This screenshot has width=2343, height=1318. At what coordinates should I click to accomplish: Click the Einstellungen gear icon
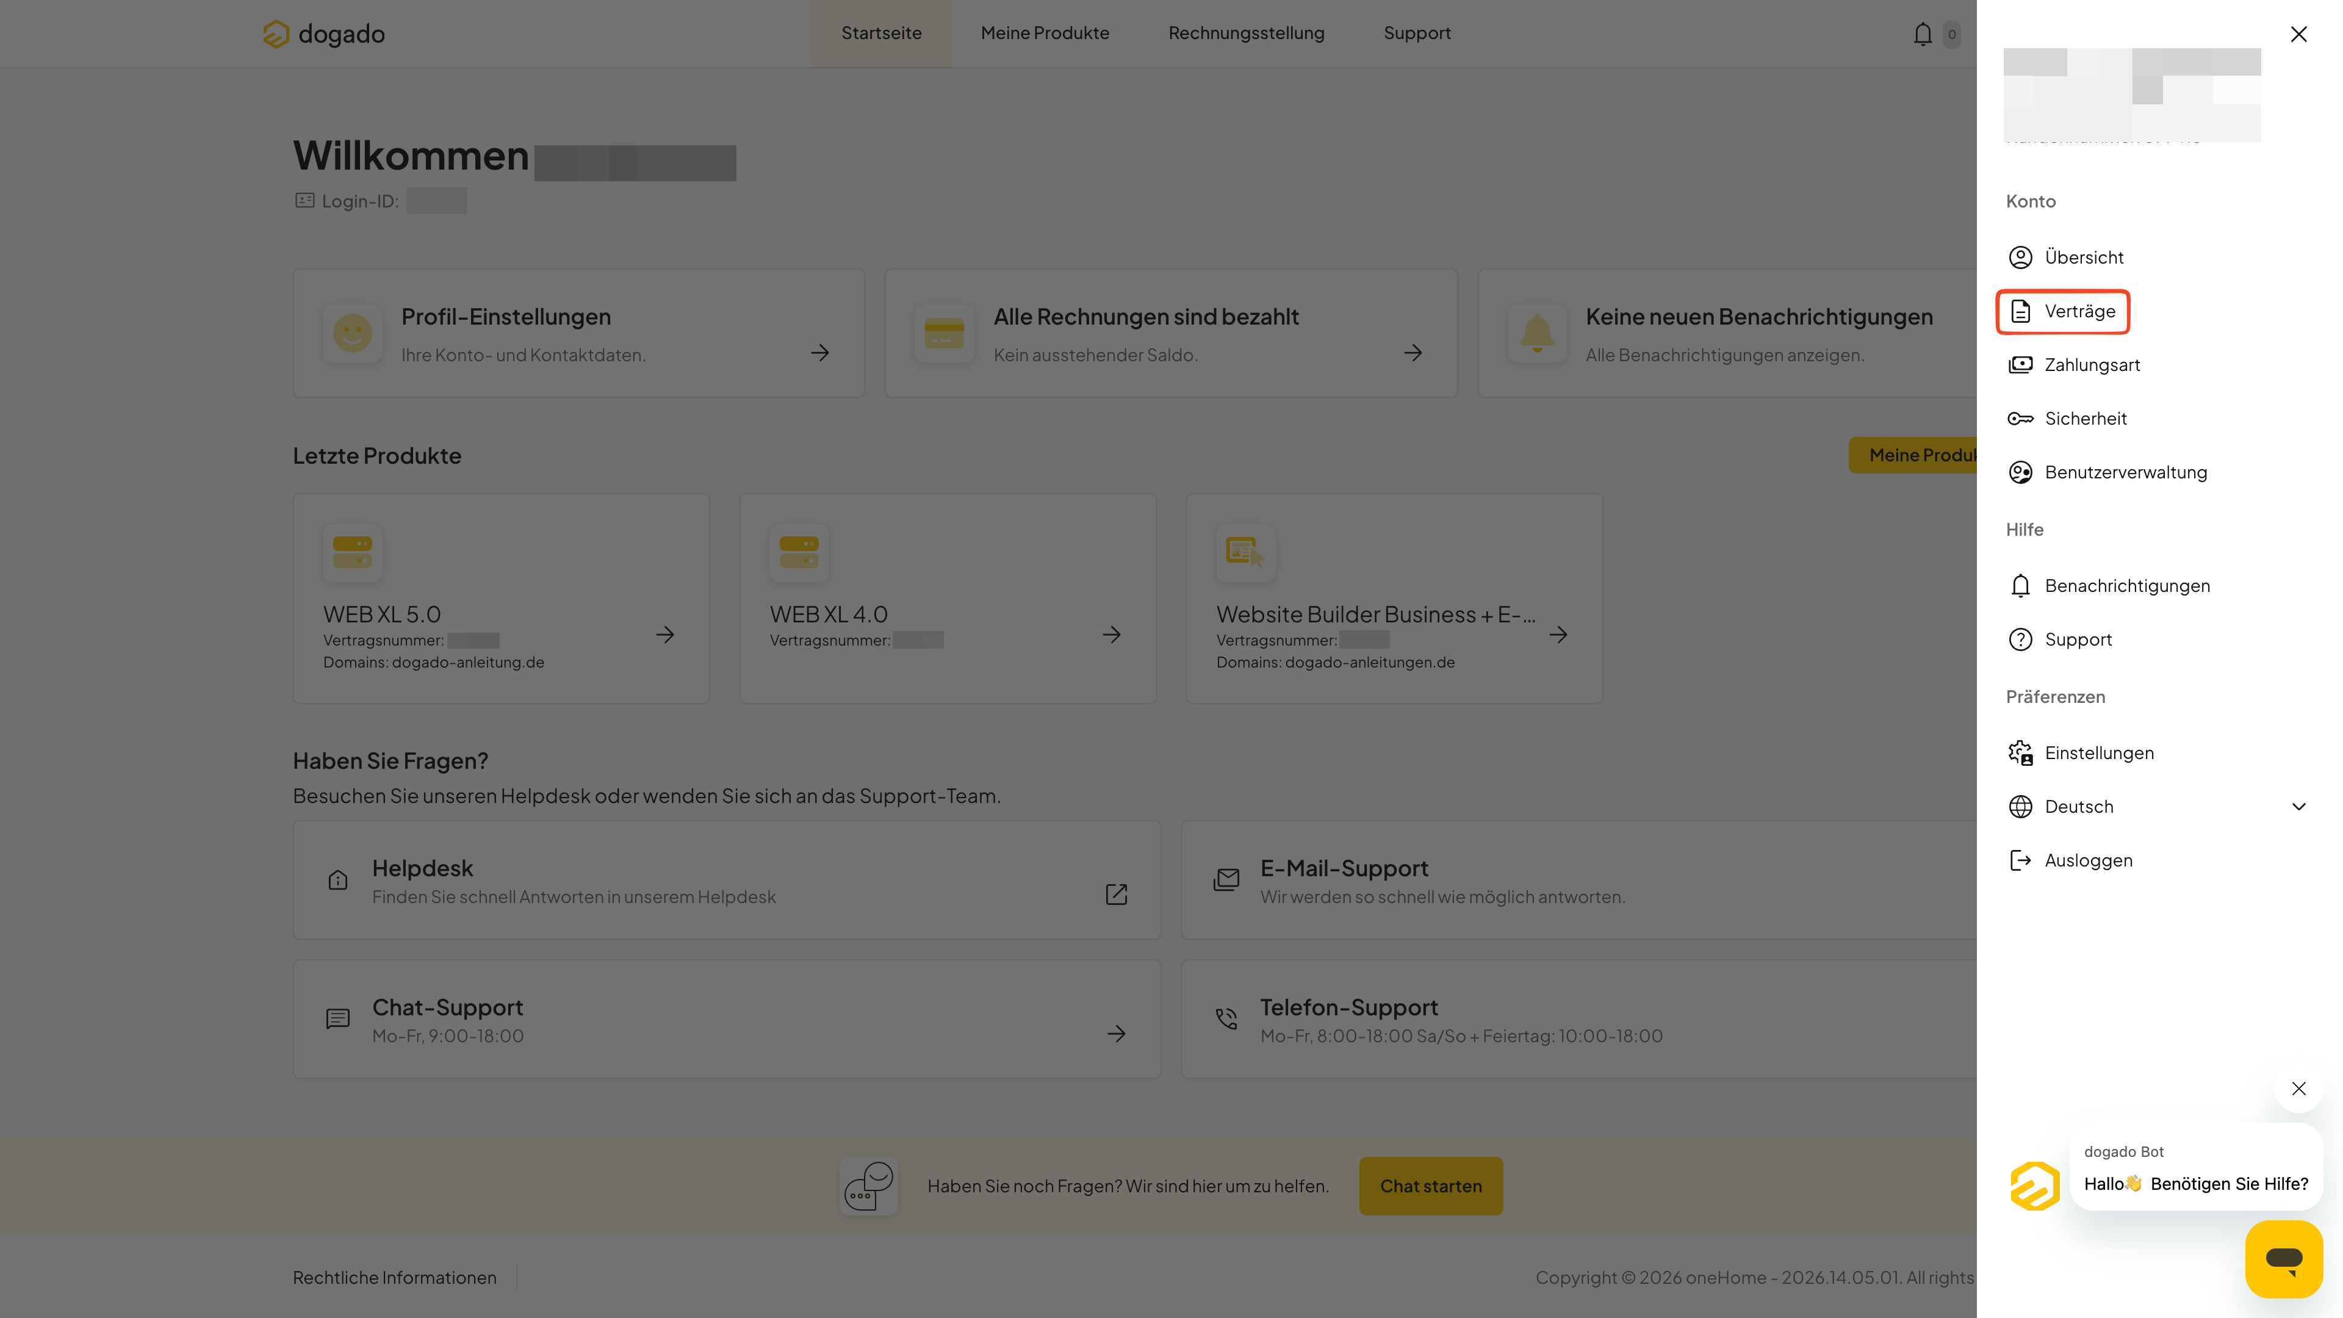point(2020,753)
